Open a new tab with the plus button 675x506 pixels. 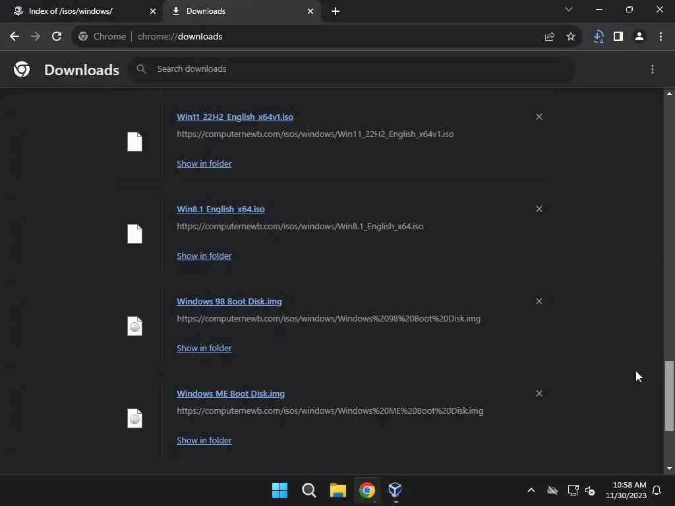336,11
